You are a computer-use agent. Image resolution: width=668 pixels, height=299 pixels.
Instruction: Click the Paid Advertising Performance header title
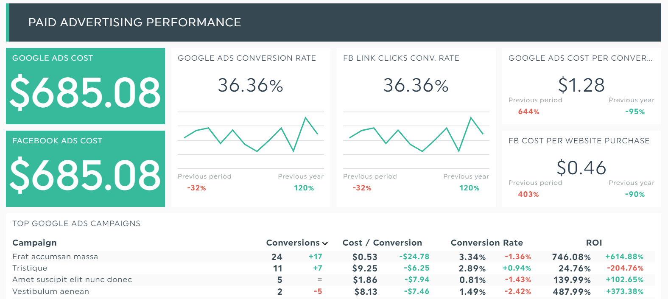[x=134, y=22]
